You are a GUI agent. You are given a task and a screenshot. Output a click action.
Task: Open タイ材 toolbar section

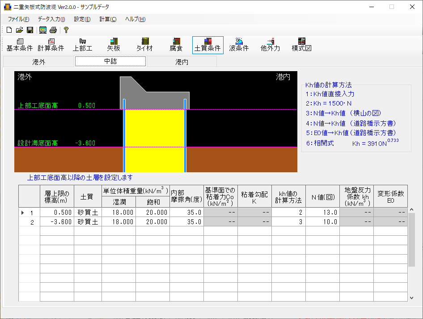(x=145, y=45)
